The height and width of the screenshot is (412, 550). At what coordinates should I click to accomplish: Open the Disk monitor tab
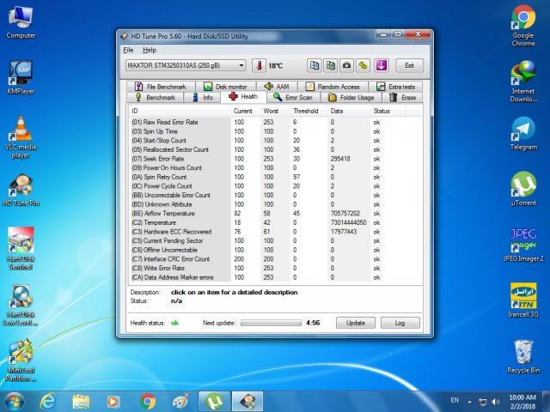click(226, 87)
